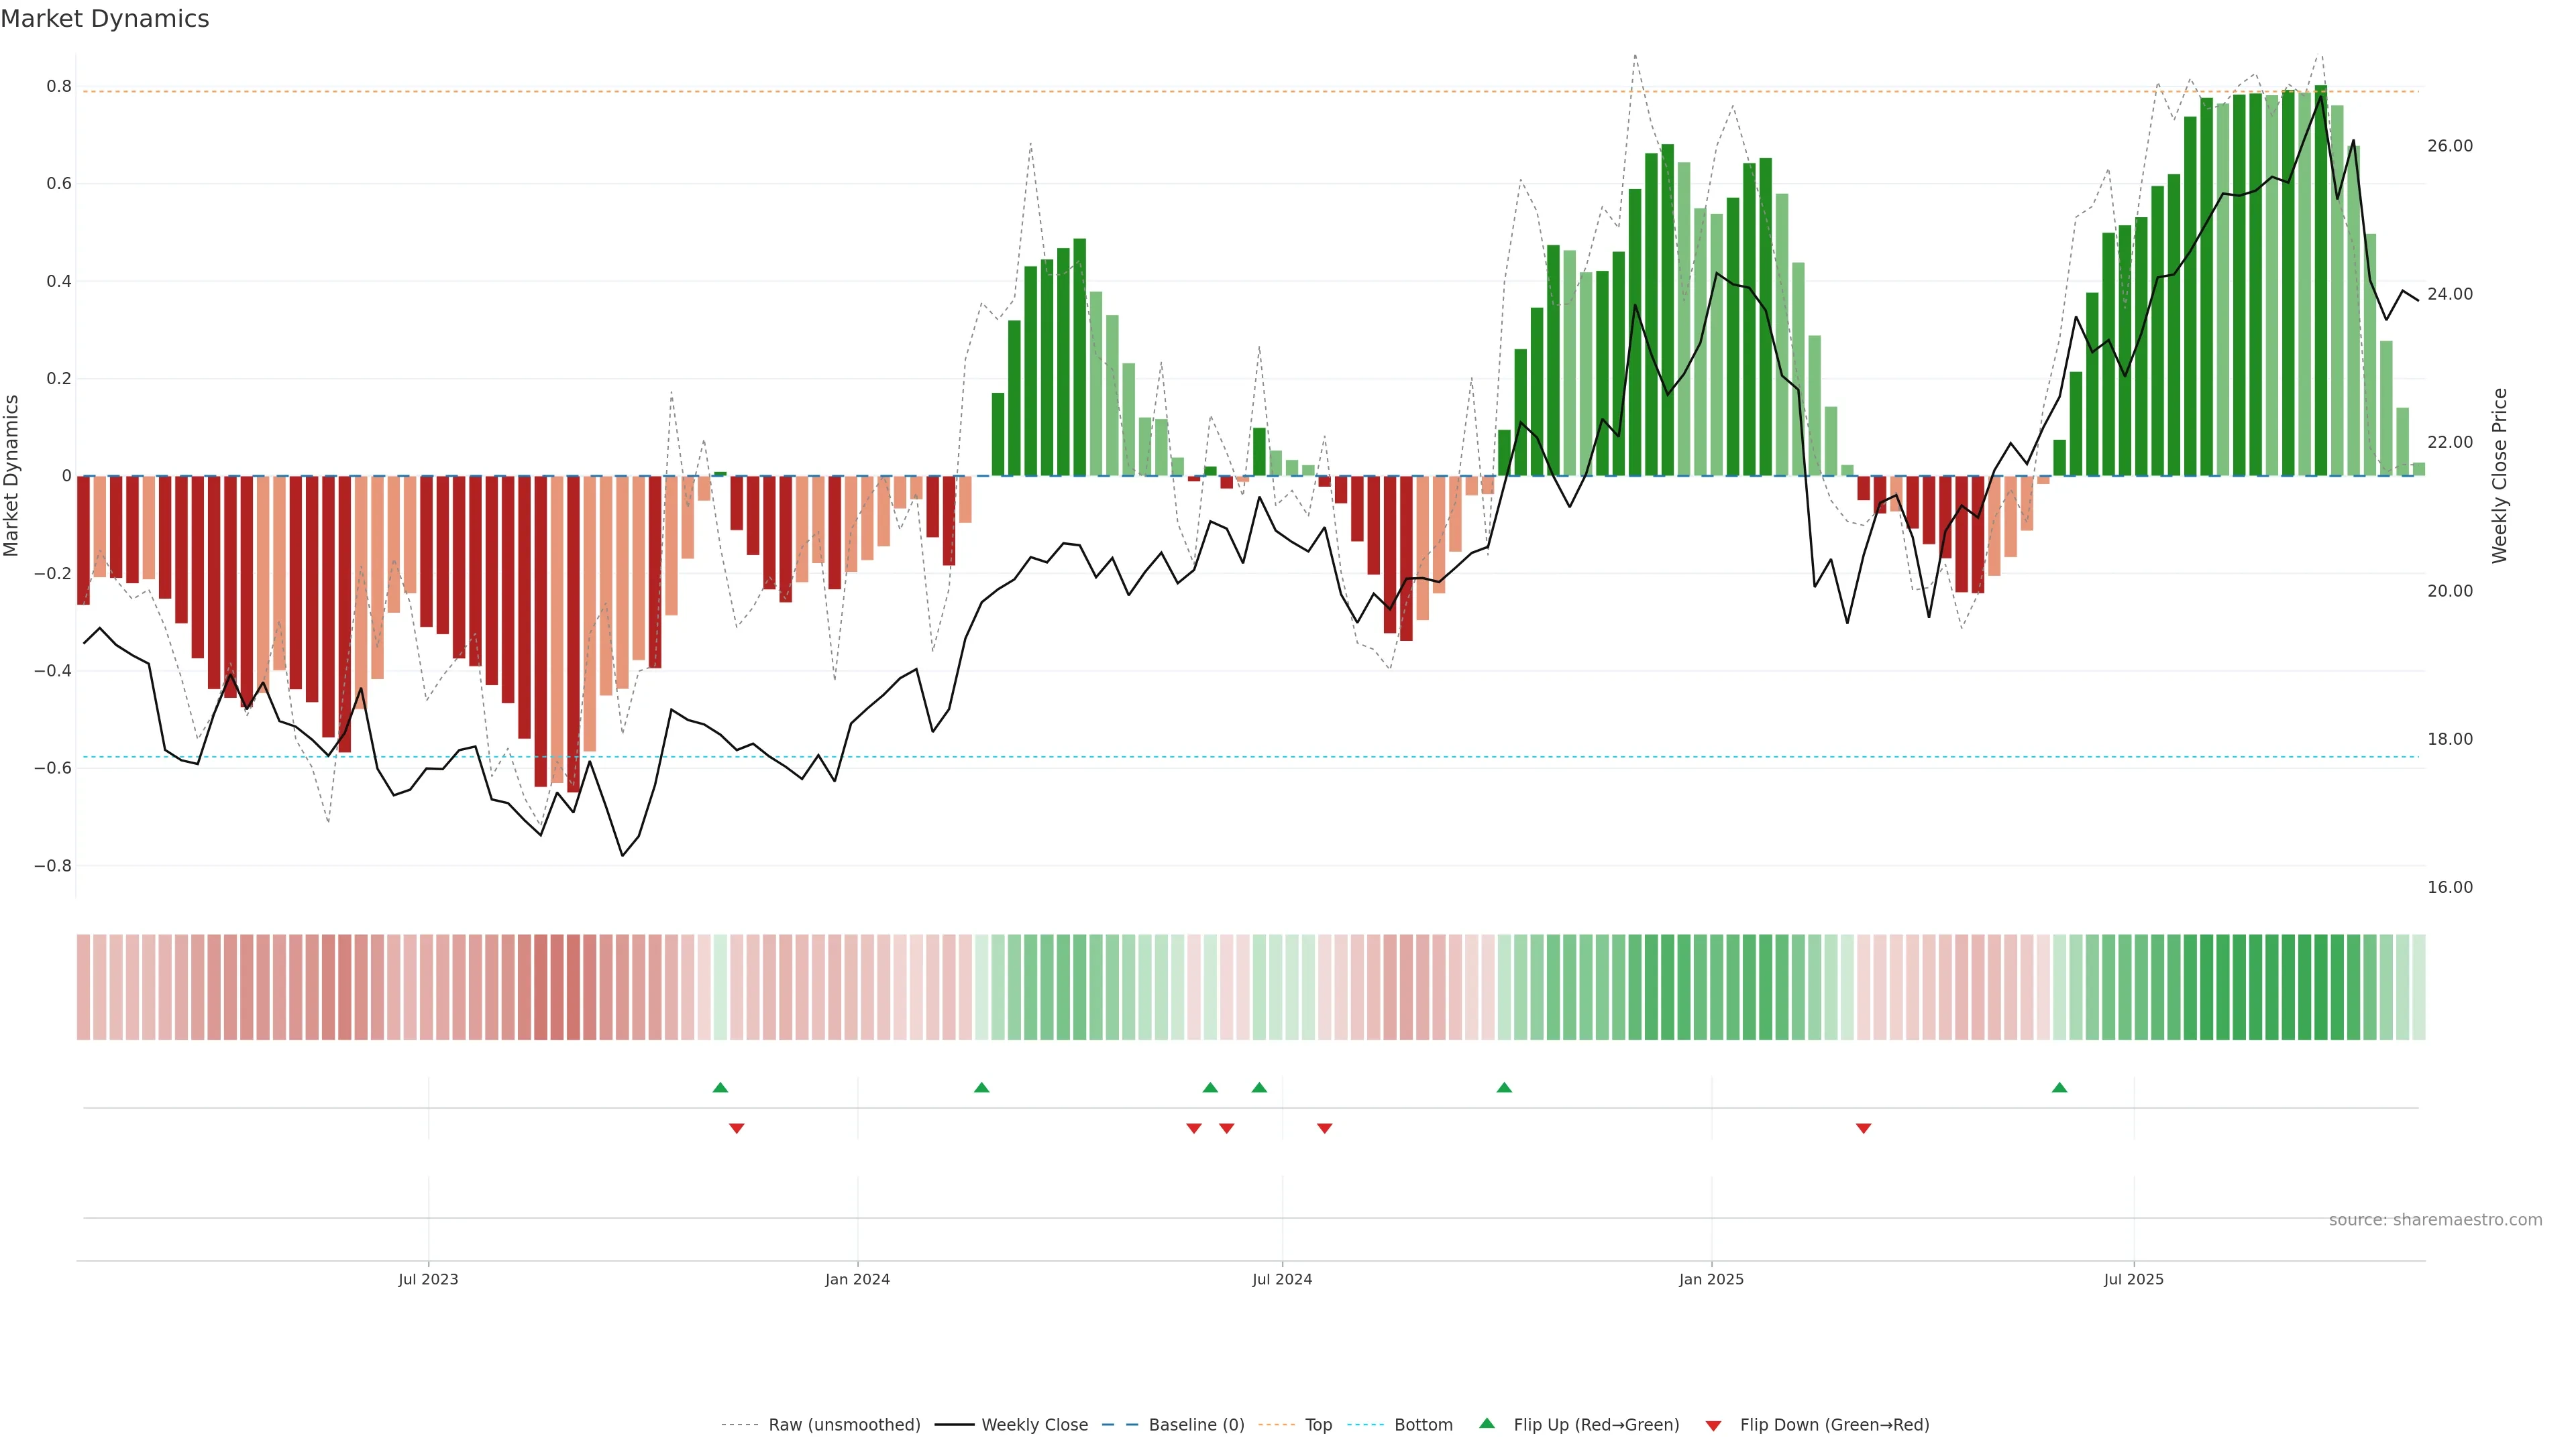Click the first red Flip Down triangle marker
This screenshot has width=2576, height=1448.
[x=737, y=1128]
